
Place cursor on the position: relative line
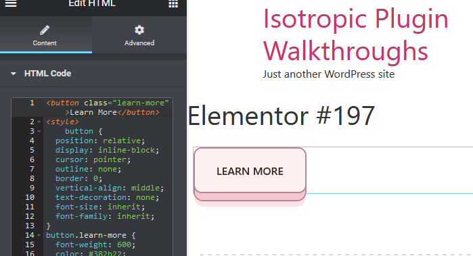coord(100,140)
